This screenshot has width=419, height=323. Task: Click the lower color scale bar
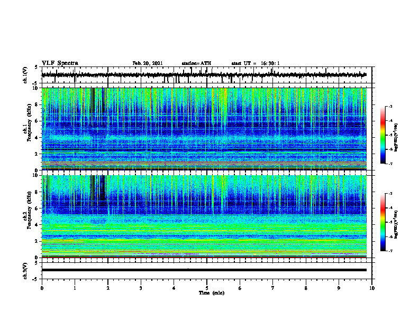pyautogui.click(x=382, y=222)
